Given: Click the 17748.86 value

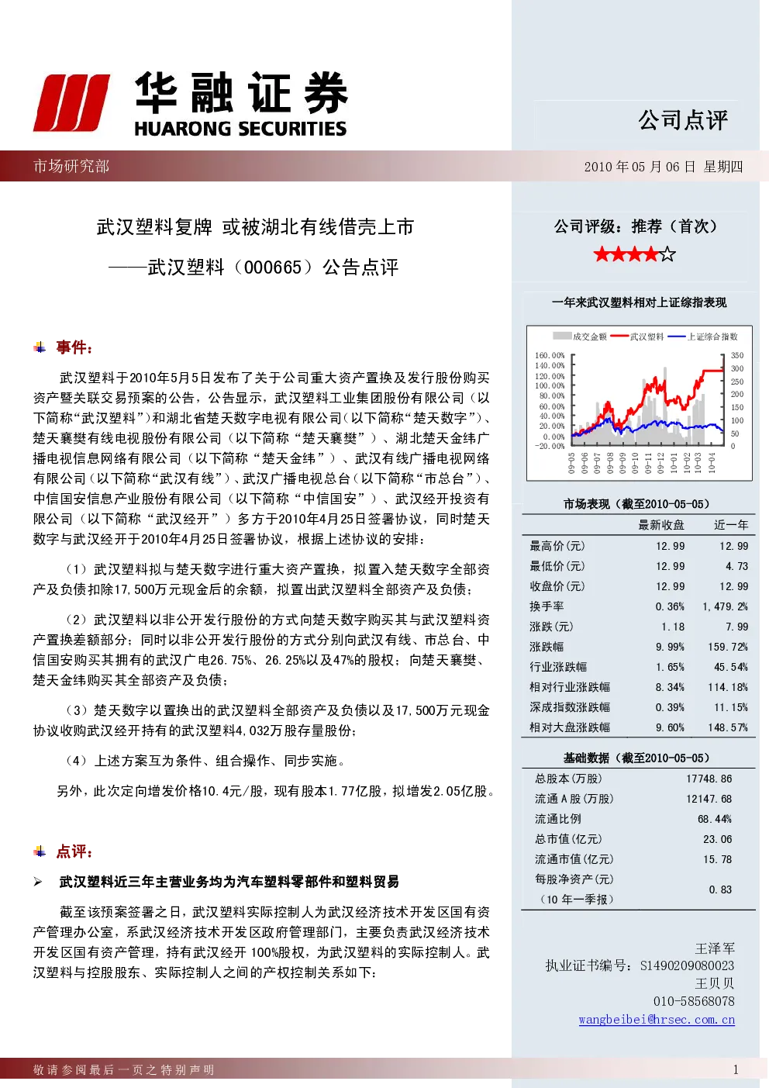Looking at the screenshot, I should point(709,779).
